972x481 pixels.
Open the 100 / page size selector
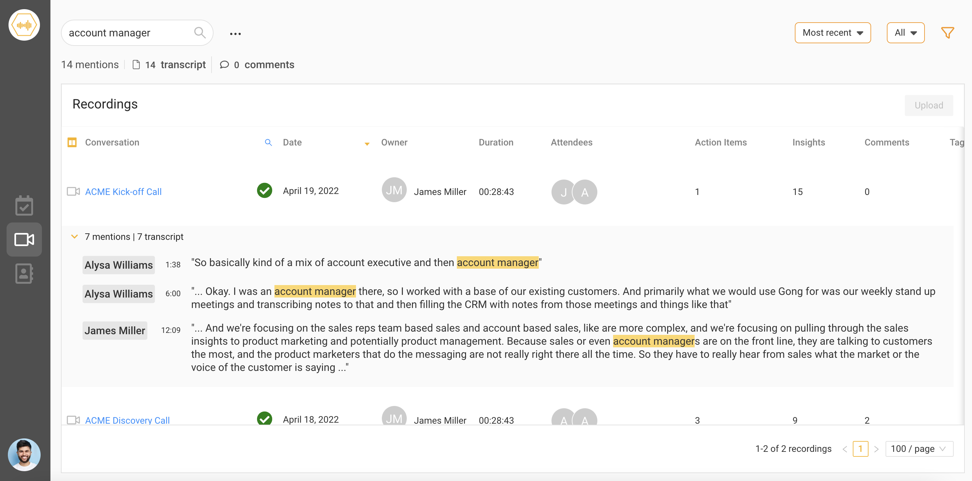click(919, 449)
